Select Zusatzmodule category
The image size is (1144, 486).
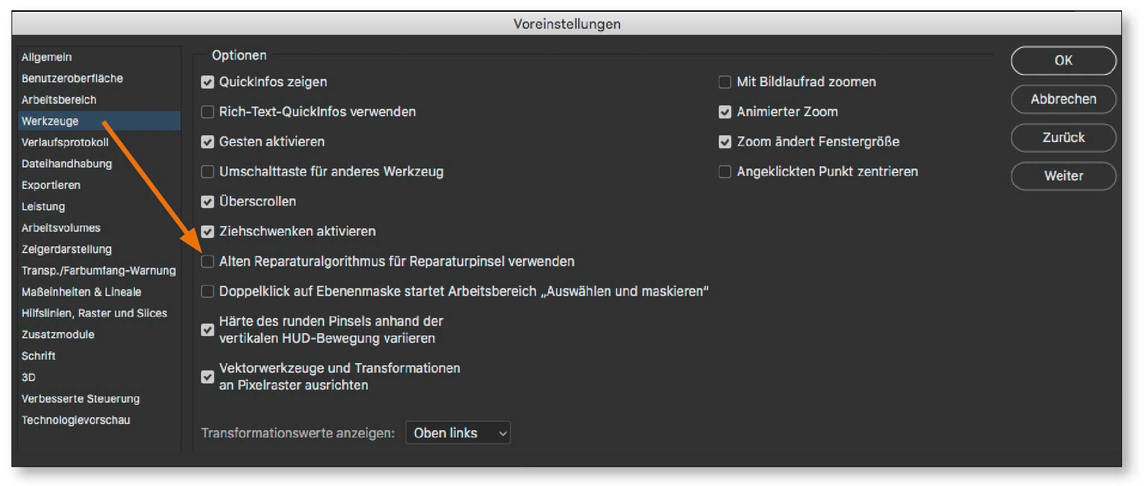(58, 334)
